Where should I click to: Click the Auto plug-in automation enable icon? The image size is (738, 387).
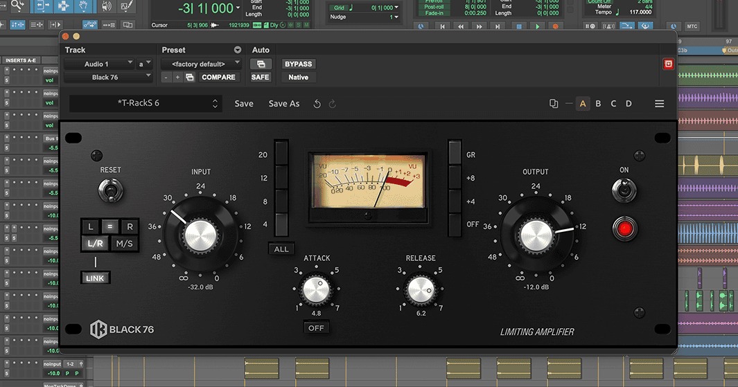[x=261, y=64]
